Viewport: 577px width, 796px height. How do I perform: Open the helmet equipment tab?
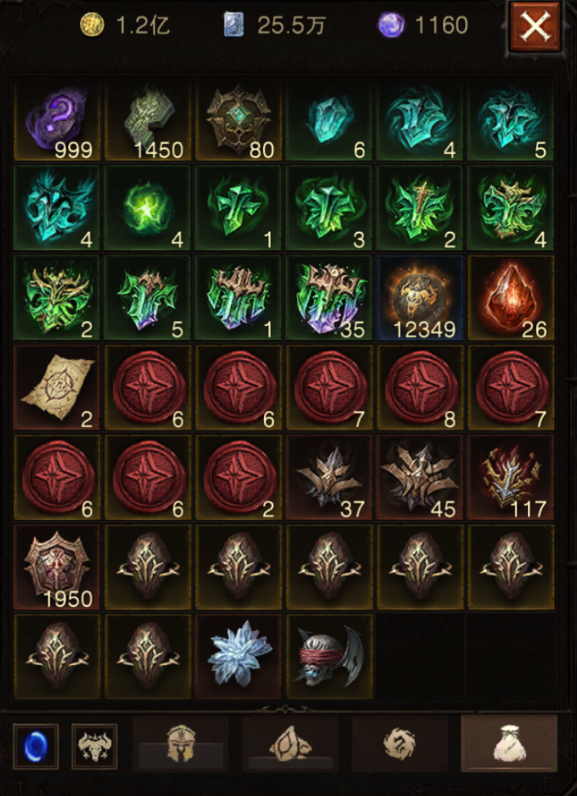pyautogui.click(x=181, y=743)
